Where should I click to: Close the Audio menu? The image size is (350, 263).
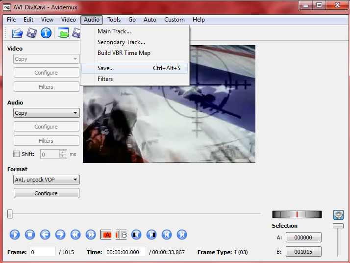(x=92, y=20)
